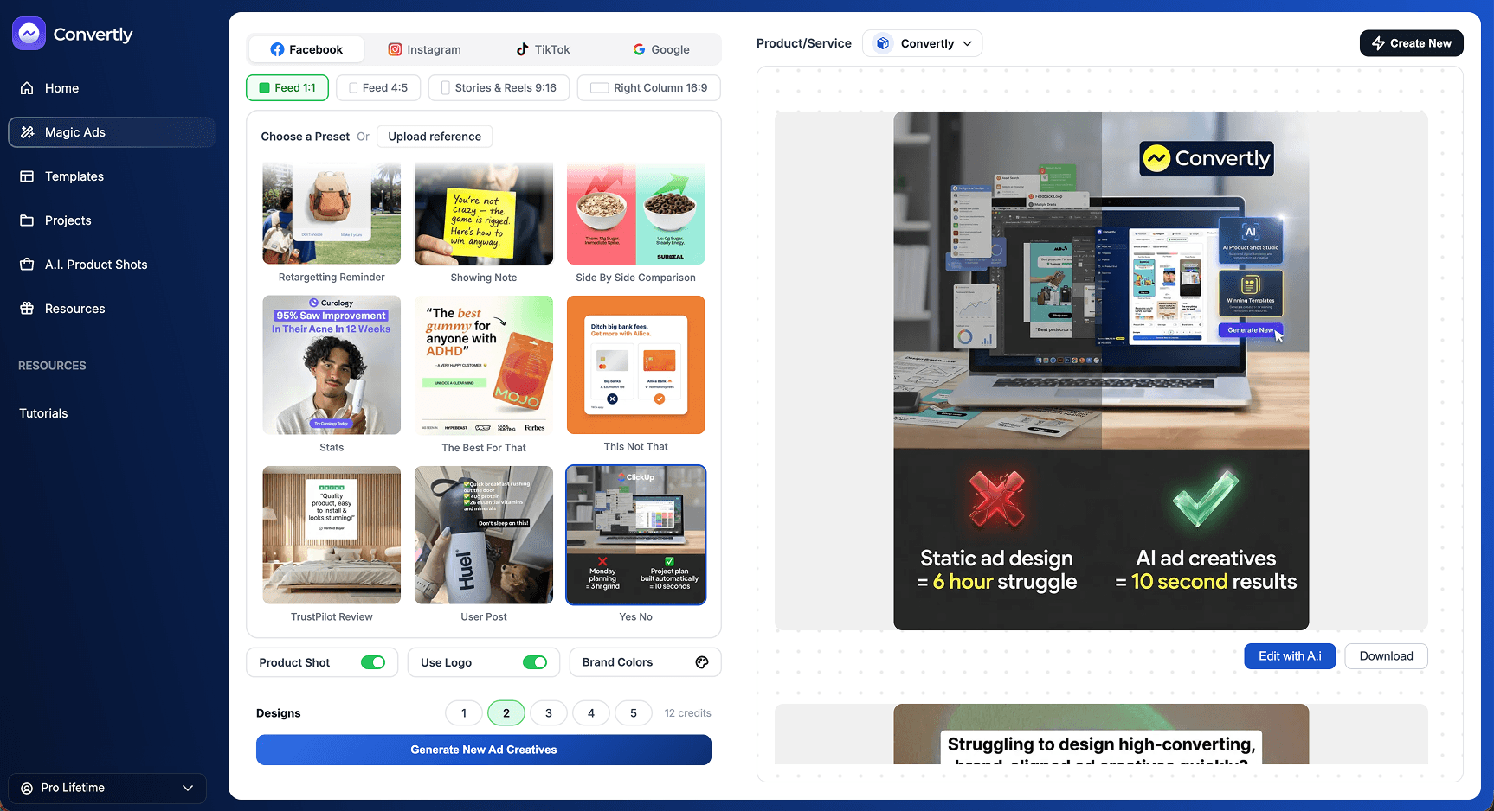
Task: Open the Brand Colors picker
Action: pyautogui.click(x=645, y=662)
